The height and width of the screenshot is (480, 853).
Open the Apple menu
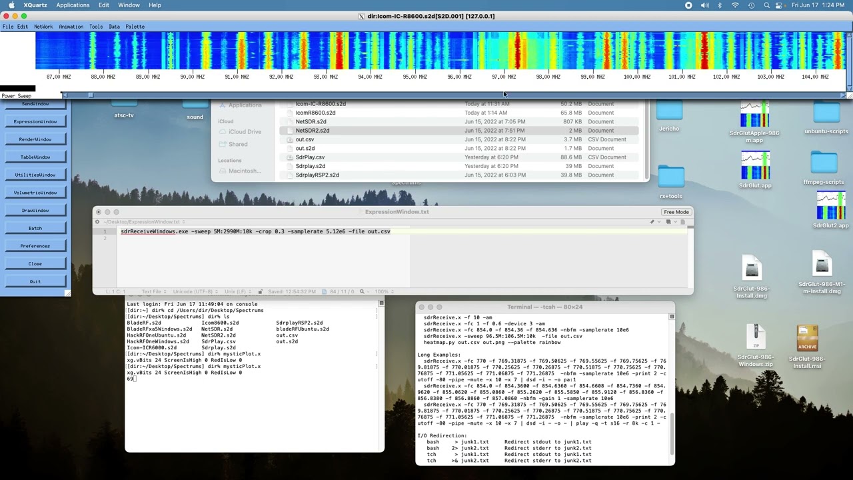11,5
